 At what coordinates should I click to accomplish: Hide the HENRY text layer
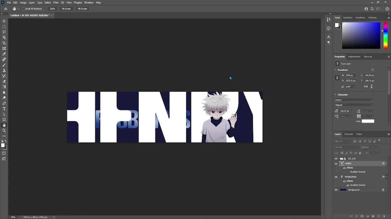tap(336, 164)
